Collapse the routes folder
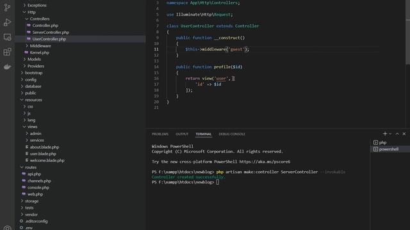This screenshot has width=410, height=230. [31, 167]
